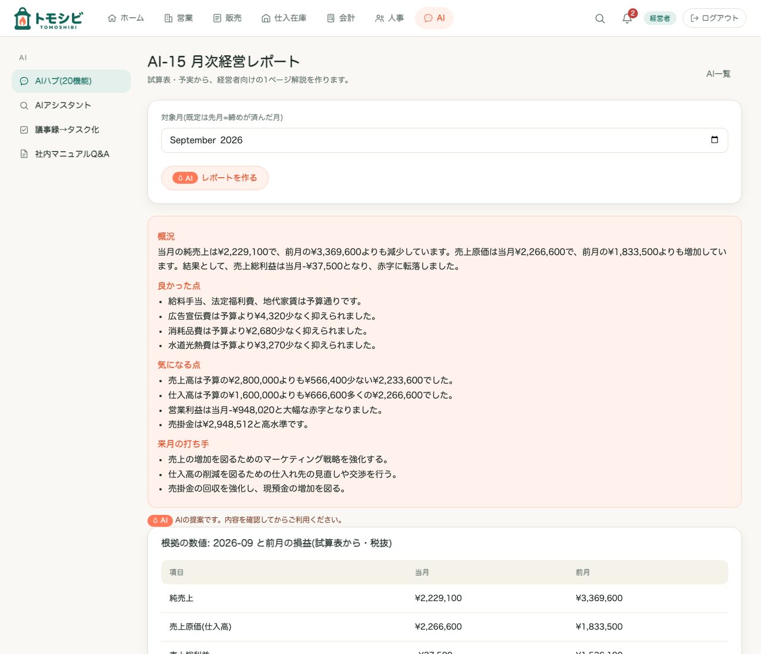Click the 来月の打ち手 section heading

(183, 444)
